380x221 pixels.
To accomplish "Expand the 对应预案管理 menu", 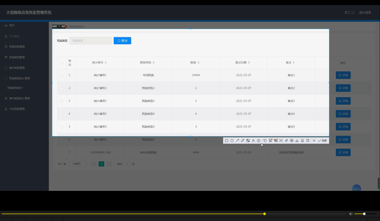I will click(x=24, y=109).
